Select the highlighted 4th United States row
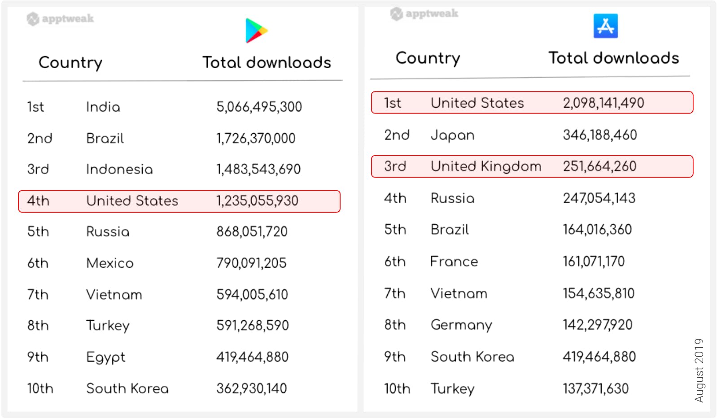Screen dimensions: 717x419 click(x=179, y=201)
